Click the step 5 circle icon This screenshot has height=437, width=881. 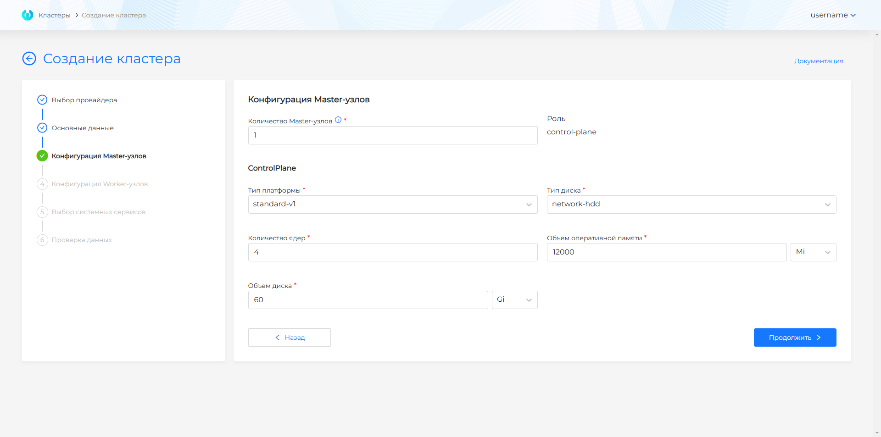pyautogui.click(x=42, y=212)
